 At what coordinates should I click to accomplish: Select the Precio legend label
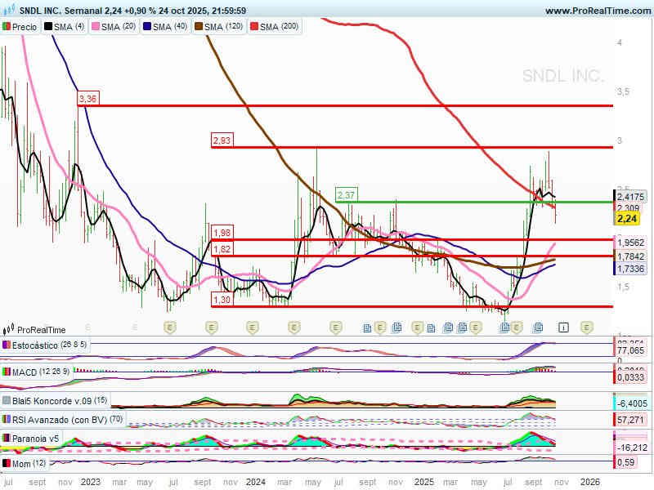25,27
